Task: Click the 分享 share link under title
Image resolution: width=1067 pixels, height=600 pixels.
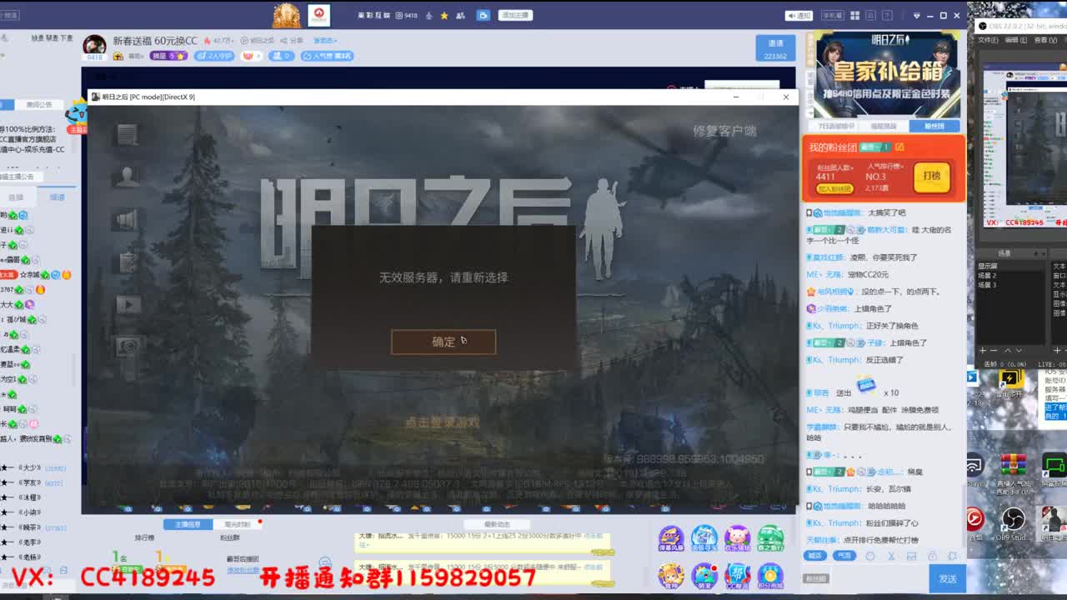Action: (x=293, y=41)
